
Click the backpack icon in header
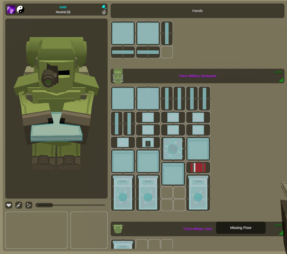(118, 76)
